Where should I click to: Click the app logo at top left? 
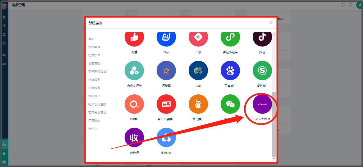[x=4, y=6]
